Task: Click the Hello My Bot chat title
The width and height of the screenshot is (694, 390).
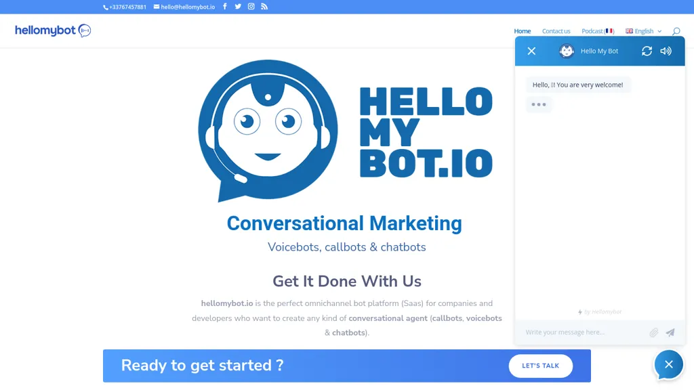Action: tap(599, 51)
